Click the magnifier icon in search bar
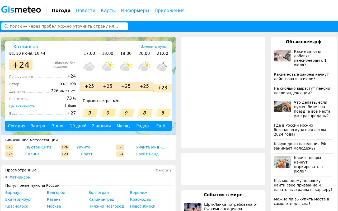Viewport: 338px width, 211px height. tap(6, 26)
